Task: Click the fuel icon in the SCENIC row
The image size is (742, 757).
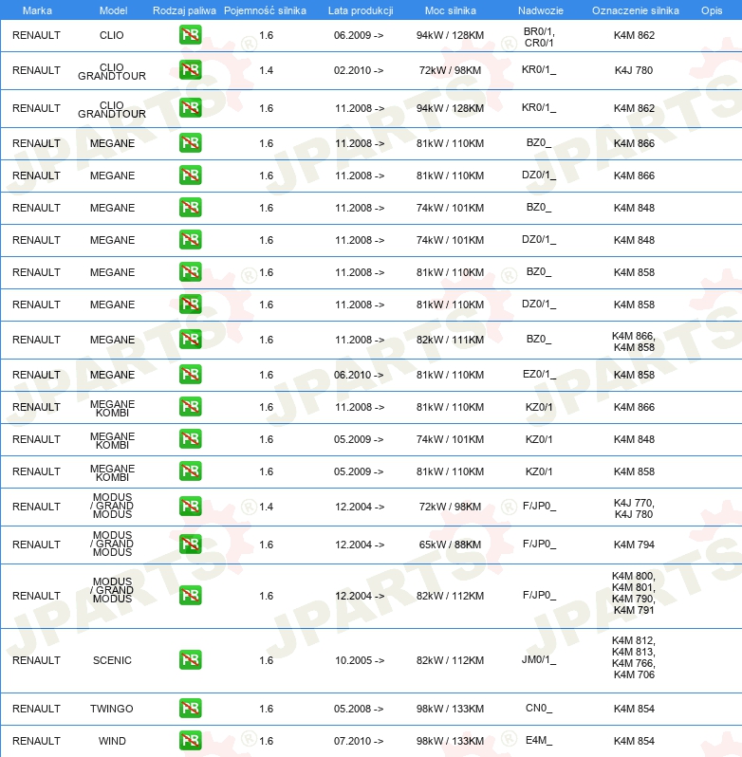Action: click(190, 660)
